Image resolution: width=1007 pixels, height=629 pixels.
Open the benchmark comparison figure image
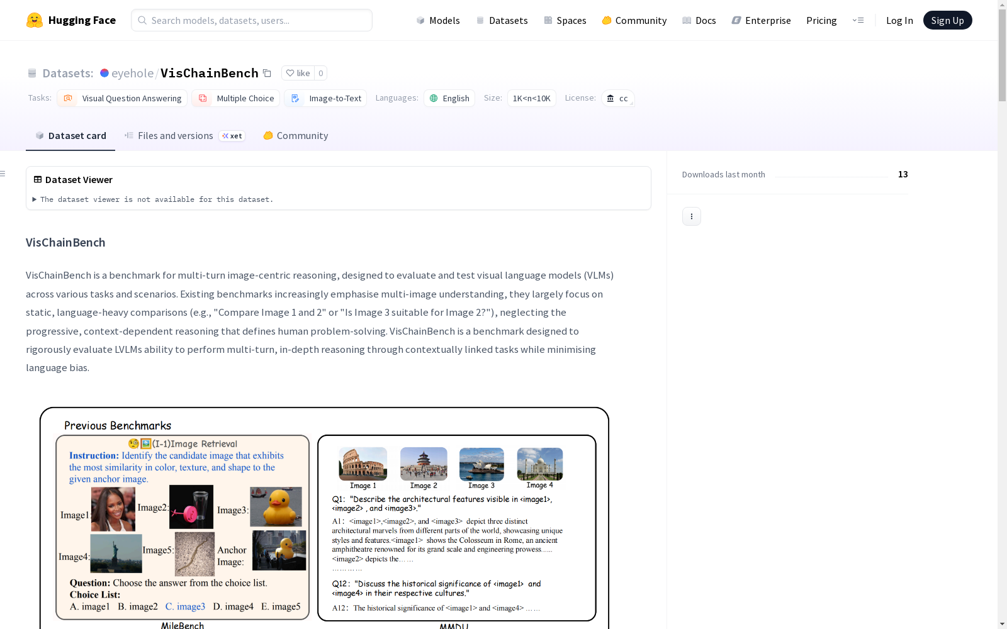(324, 518)
